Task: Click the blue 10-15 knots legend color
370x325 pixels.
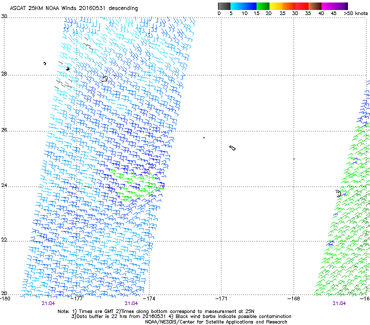Action: (250, 6)
